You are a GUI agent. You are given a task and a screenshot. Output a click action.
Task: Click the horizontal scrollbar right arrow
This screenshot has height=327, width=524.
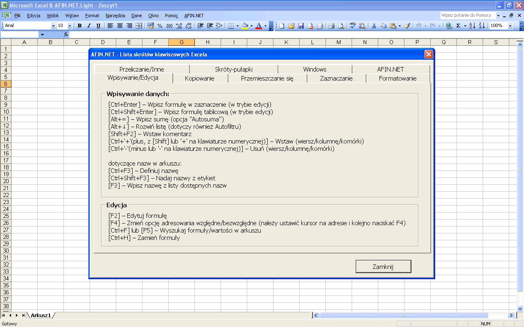coord(511,315)
